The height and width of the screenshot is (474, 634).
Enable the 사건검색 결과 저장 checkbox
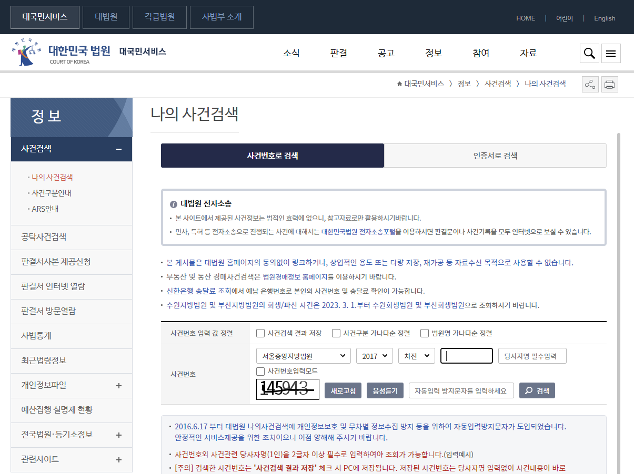260,333
